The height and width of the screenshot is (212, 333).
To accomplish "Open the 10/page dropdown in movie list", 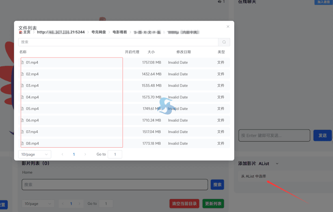I will pyautogui.click(x=38, y=204).
